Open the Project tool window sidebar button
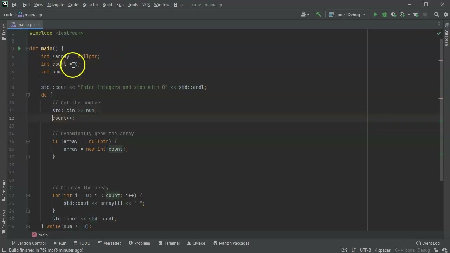This screenshot has width=450, height=253. click(4, 32)
